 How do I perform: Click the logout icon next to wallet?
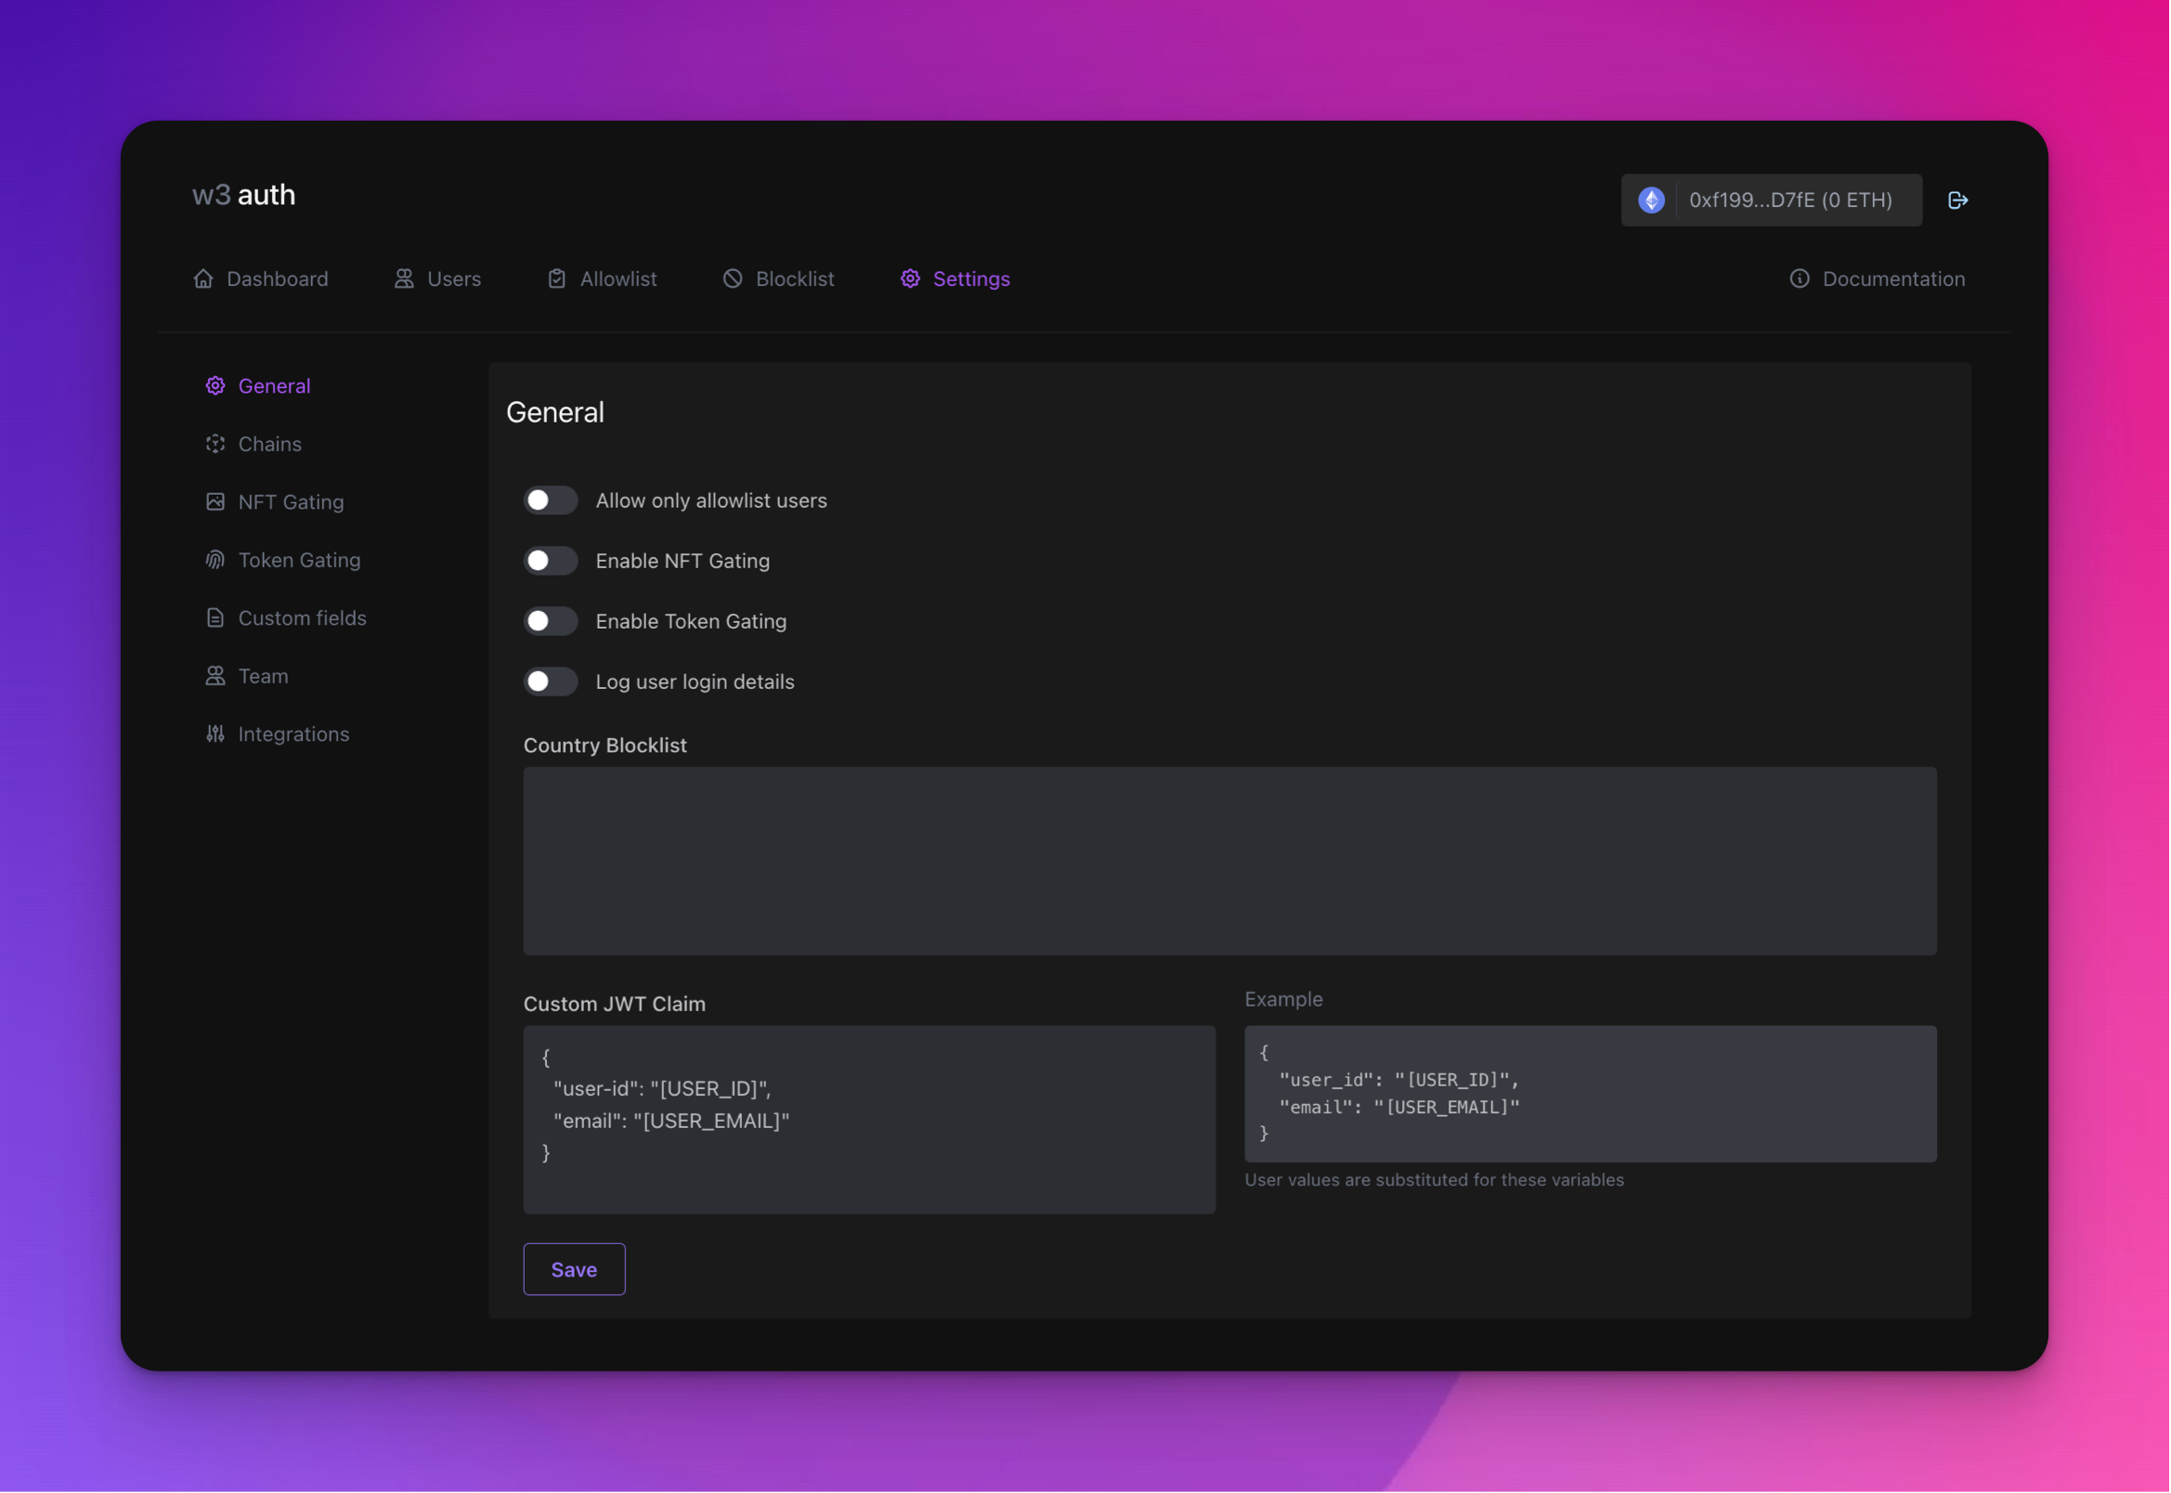(1956, 201)
